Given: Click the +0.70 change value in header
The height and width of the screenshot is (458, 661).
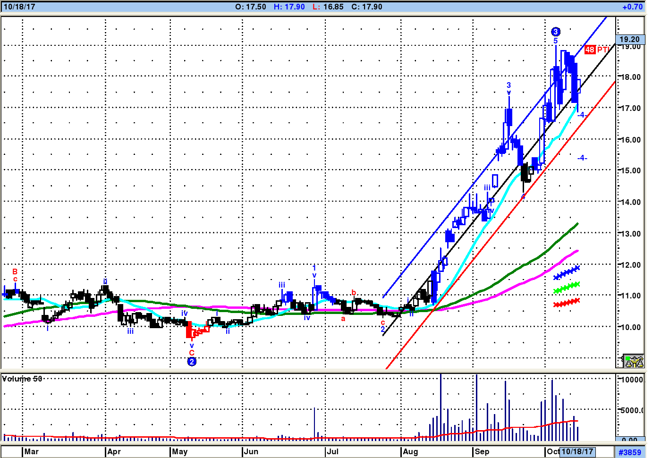Looking at the screenshot, I should click(x=632, y=7).
